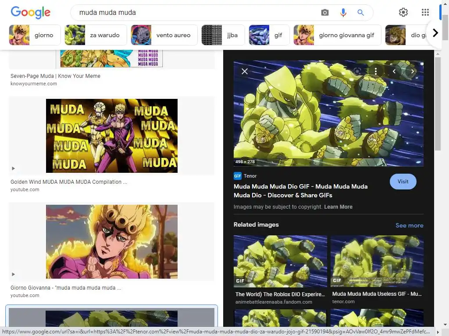Click tenor.com source under Useless GIF

pyautogui.click(x=343, y=302)
